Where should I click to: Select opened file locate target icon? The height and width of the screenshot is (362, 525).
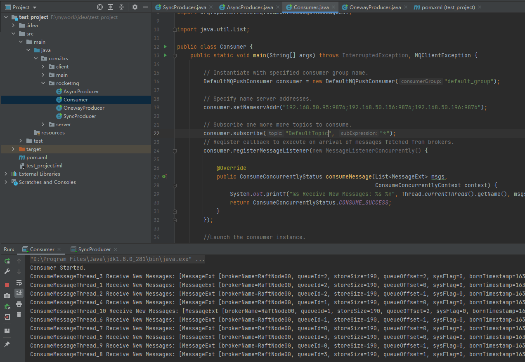pos(100,7)
